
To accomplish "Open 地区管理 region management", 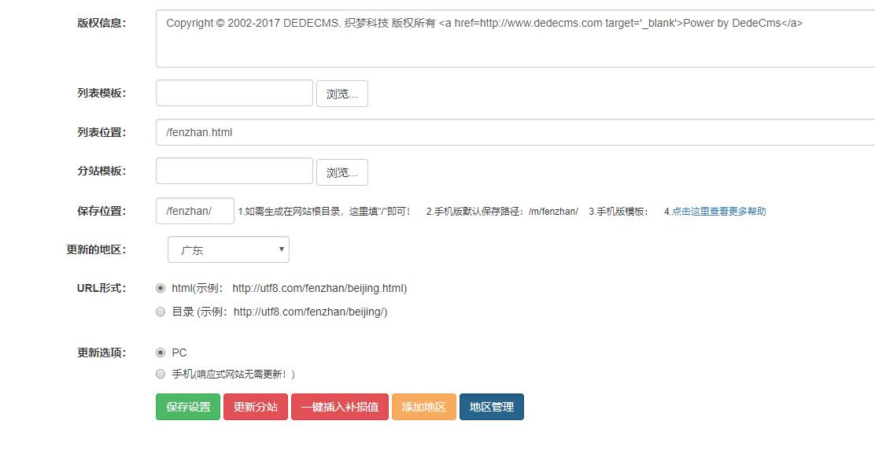I will [x=491, y=407].
